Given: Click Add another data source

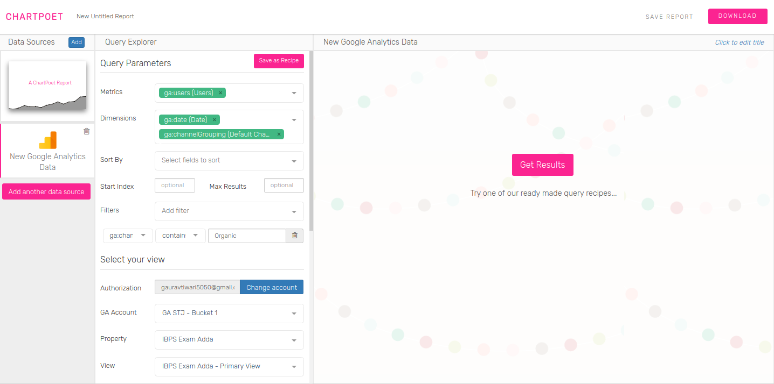Looking at the screenshot, I should 46,191.
